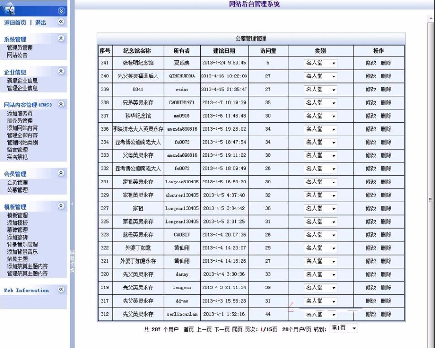Click 删除 for record 340
Viewport: 435px width, 348px height.
click(386, 76)
